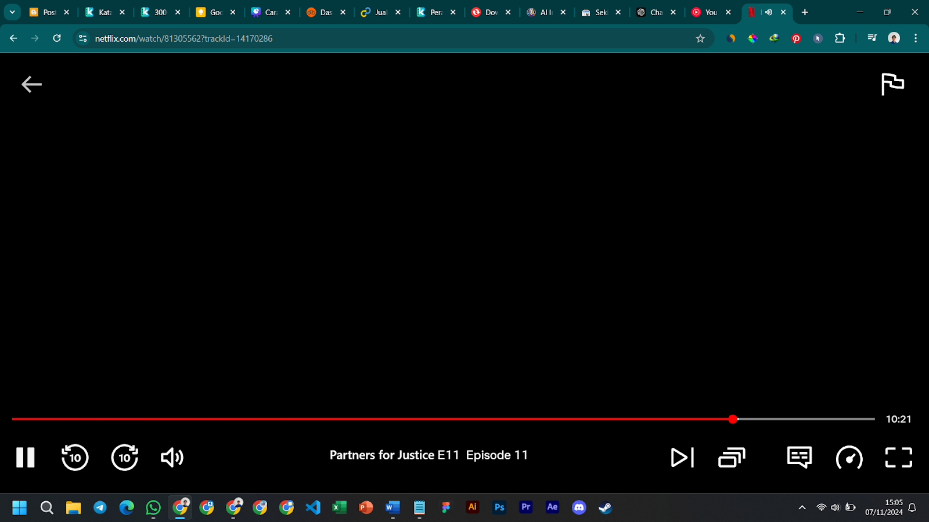
Task: Pause the Netflix video playback
Action: 26,458
